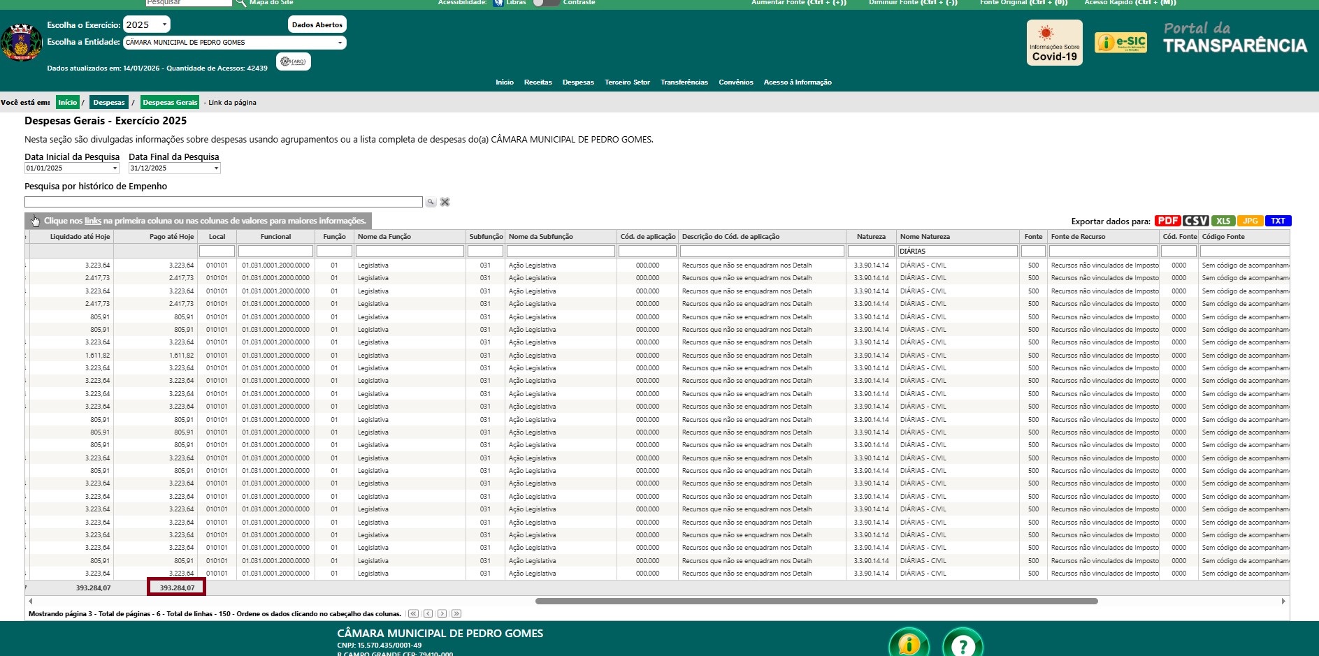Open the e-SIC information service
Viewport: 1319px width, 656px height.
pos(1120,43)
